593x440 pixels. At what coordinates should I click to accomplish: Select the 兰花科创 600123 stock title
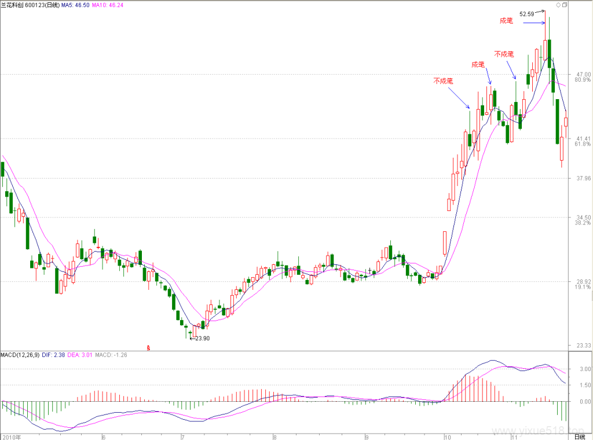[x=30, y=5]
